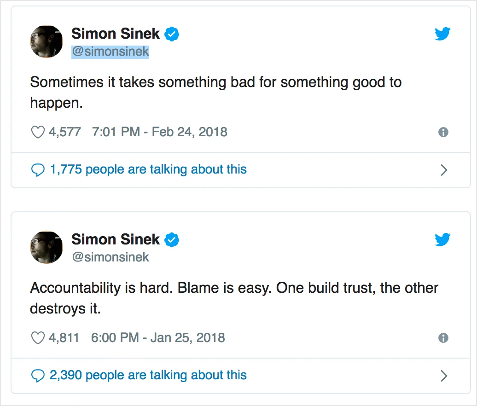Screen dimensions: 477x406
Task: Click the verified badge next to the first Simon Sinek
Action: coord(172,34)
